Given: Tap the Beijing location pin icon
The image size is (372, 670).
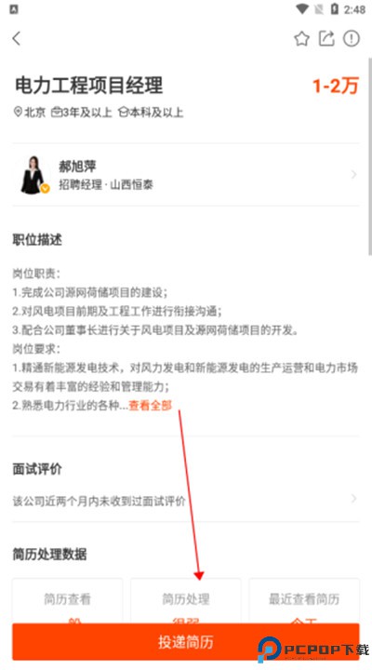Looking at the screenshot, I should [x=18, y=112].
